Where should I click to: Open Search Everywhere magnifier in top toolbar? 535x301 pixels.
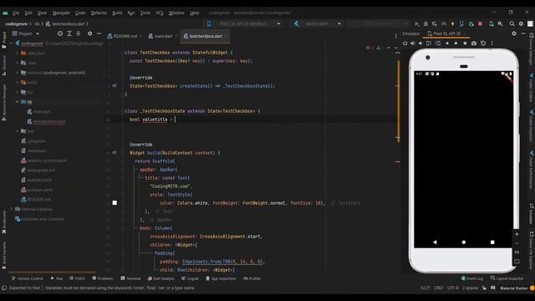512,24
